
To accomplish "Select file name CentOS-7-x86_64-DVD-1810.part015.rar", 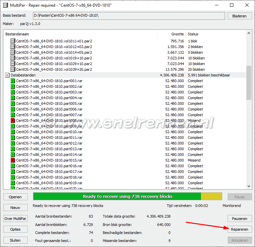I will click(x=49, y=160).
